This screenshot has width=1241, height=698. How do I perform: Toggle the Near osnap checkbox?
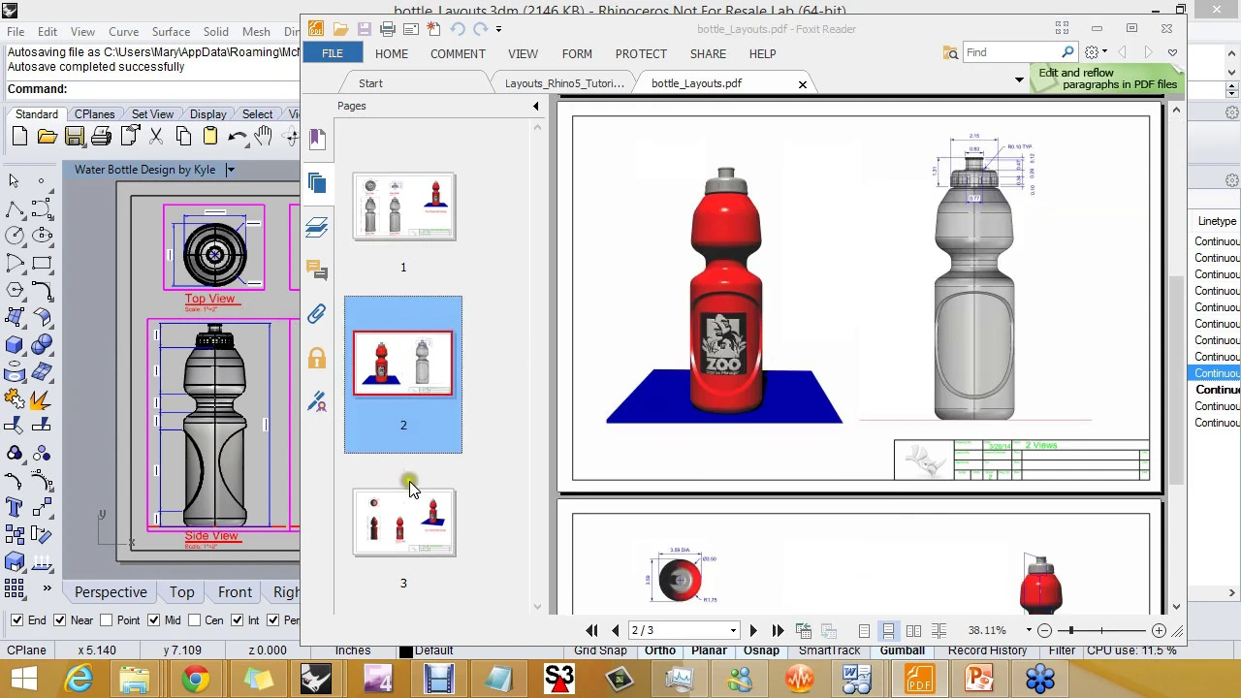pos(60,620)
